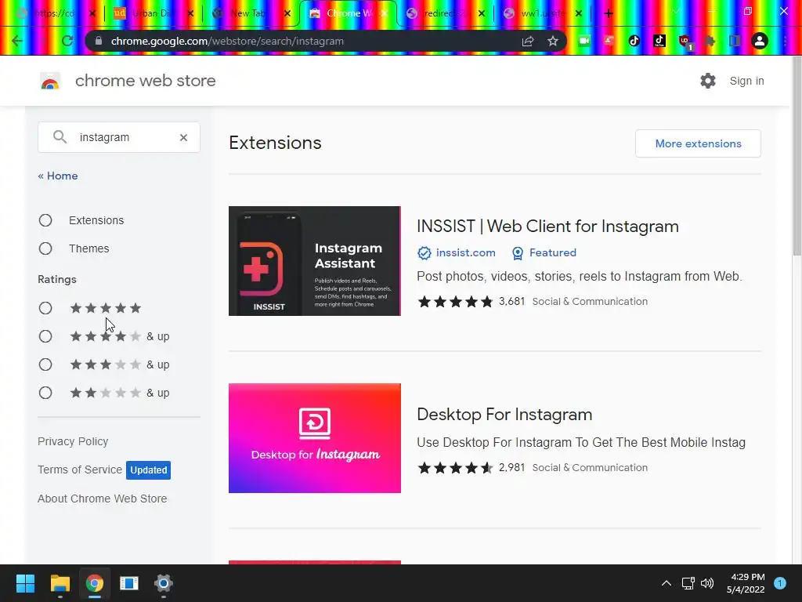
Task: Open the Chrome profile avatar
Action: pos(760,41)
